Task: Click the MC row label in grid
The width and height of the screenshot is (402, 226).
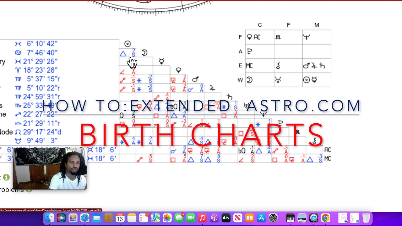Action: pos(328,159)
